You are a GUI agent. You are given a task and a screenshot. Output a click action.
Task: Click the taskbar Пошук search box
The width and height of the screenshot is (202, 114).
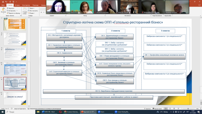click(x=20, y=112)
